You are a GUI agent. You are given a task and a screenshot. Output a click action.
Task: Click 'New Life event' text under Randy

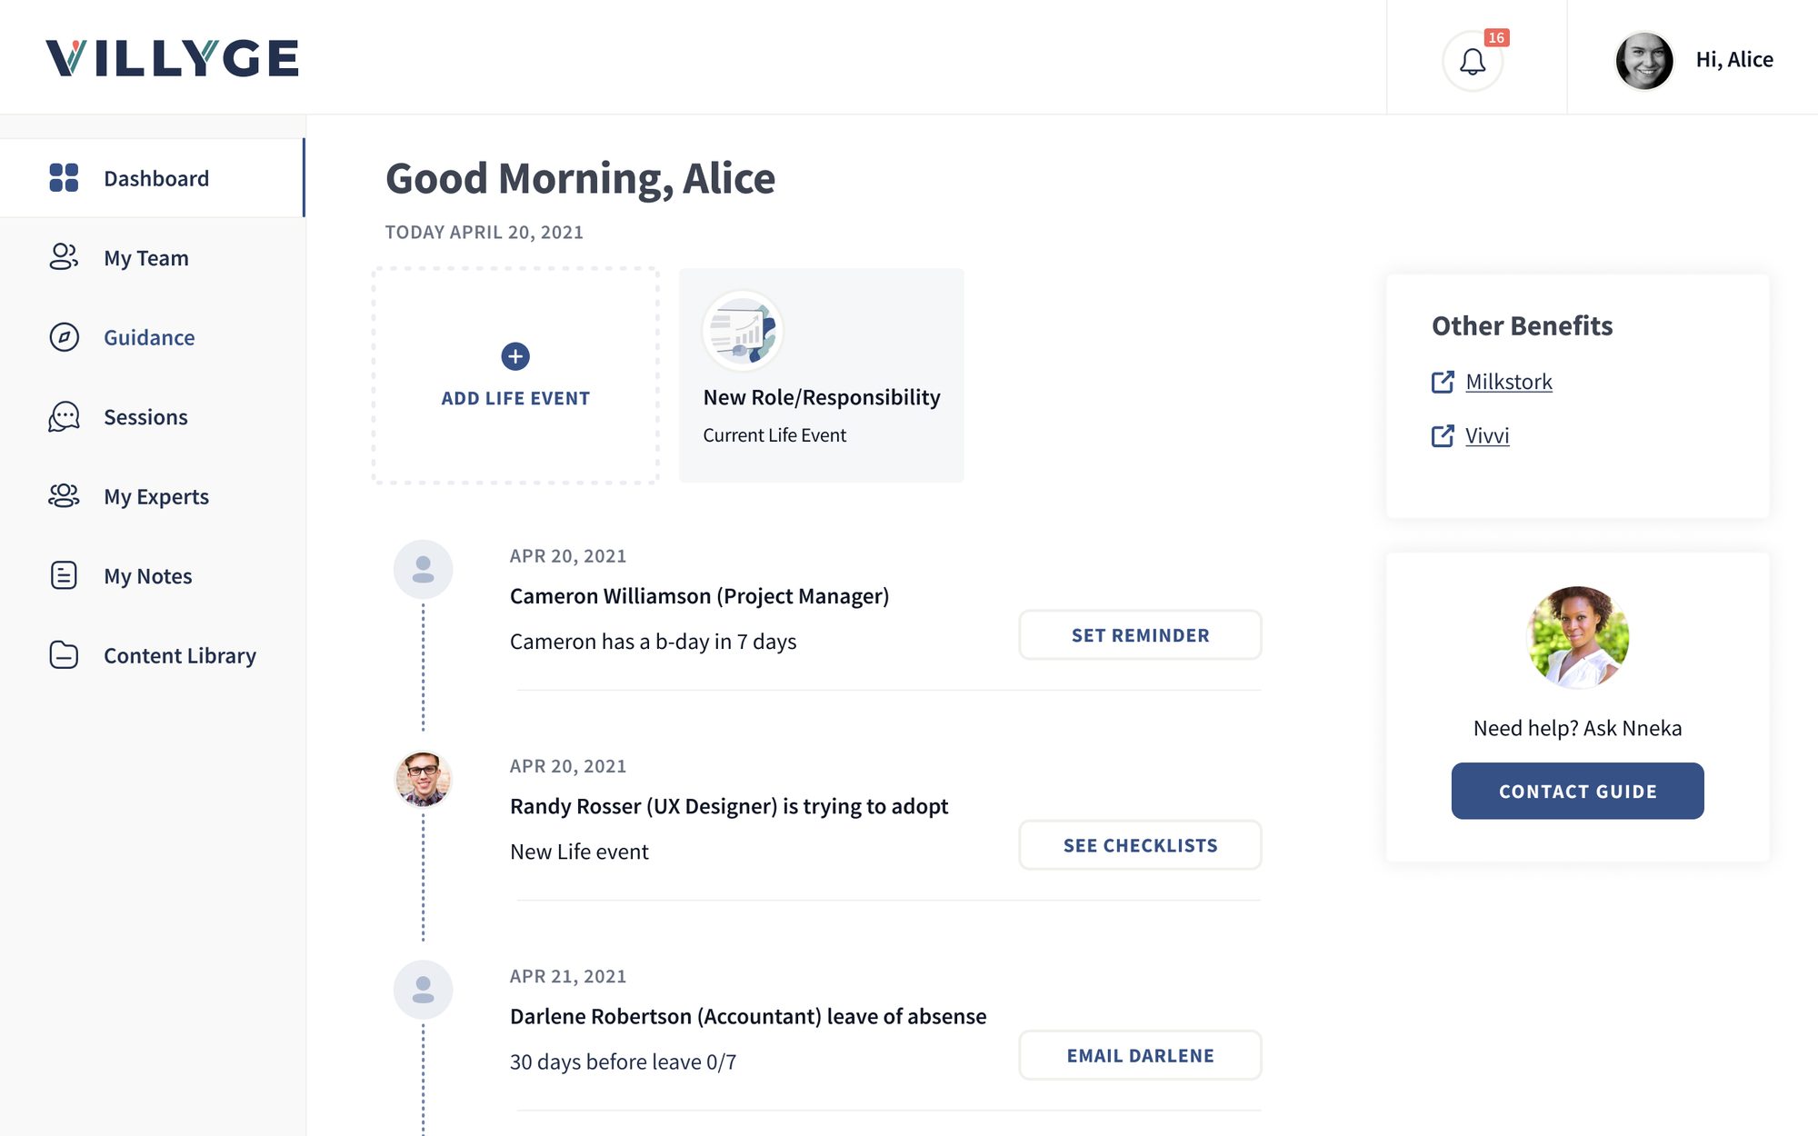tap(579, 852)
